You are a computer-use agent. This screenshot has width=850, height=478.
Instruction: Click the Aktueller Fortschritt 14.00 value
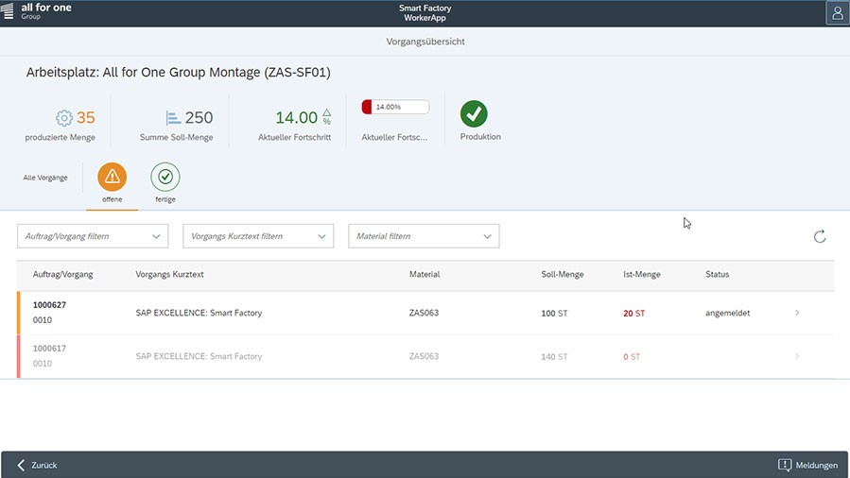296,118
